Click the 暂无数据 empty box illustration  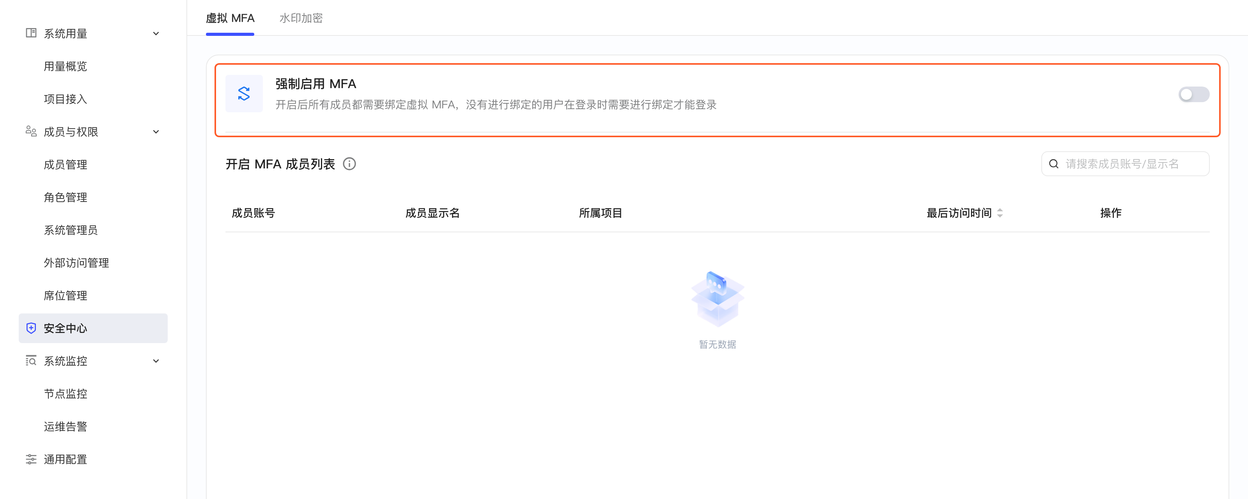718,299
